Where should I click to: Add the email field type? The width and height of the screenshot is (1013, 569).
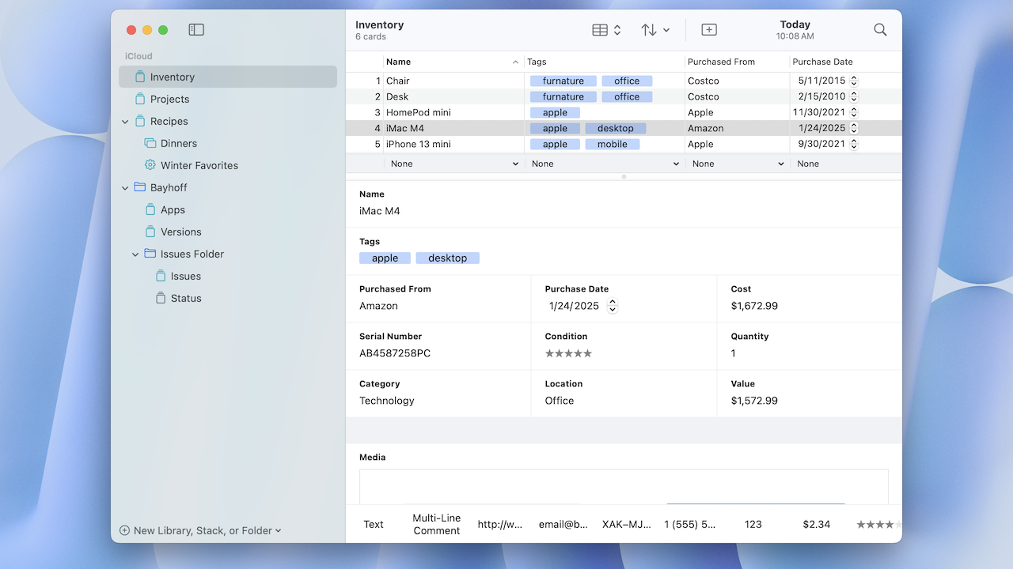[563, 524]
